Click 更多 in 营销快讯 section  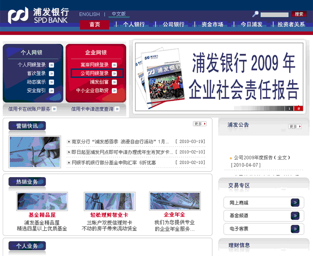tap(199, 124)
